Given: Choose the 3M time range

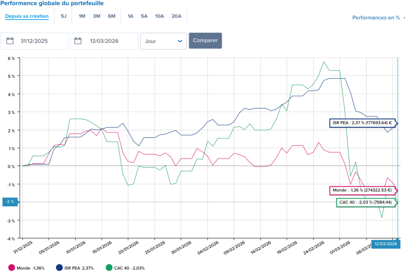Looking at the screenshot, I should (96, 16).
